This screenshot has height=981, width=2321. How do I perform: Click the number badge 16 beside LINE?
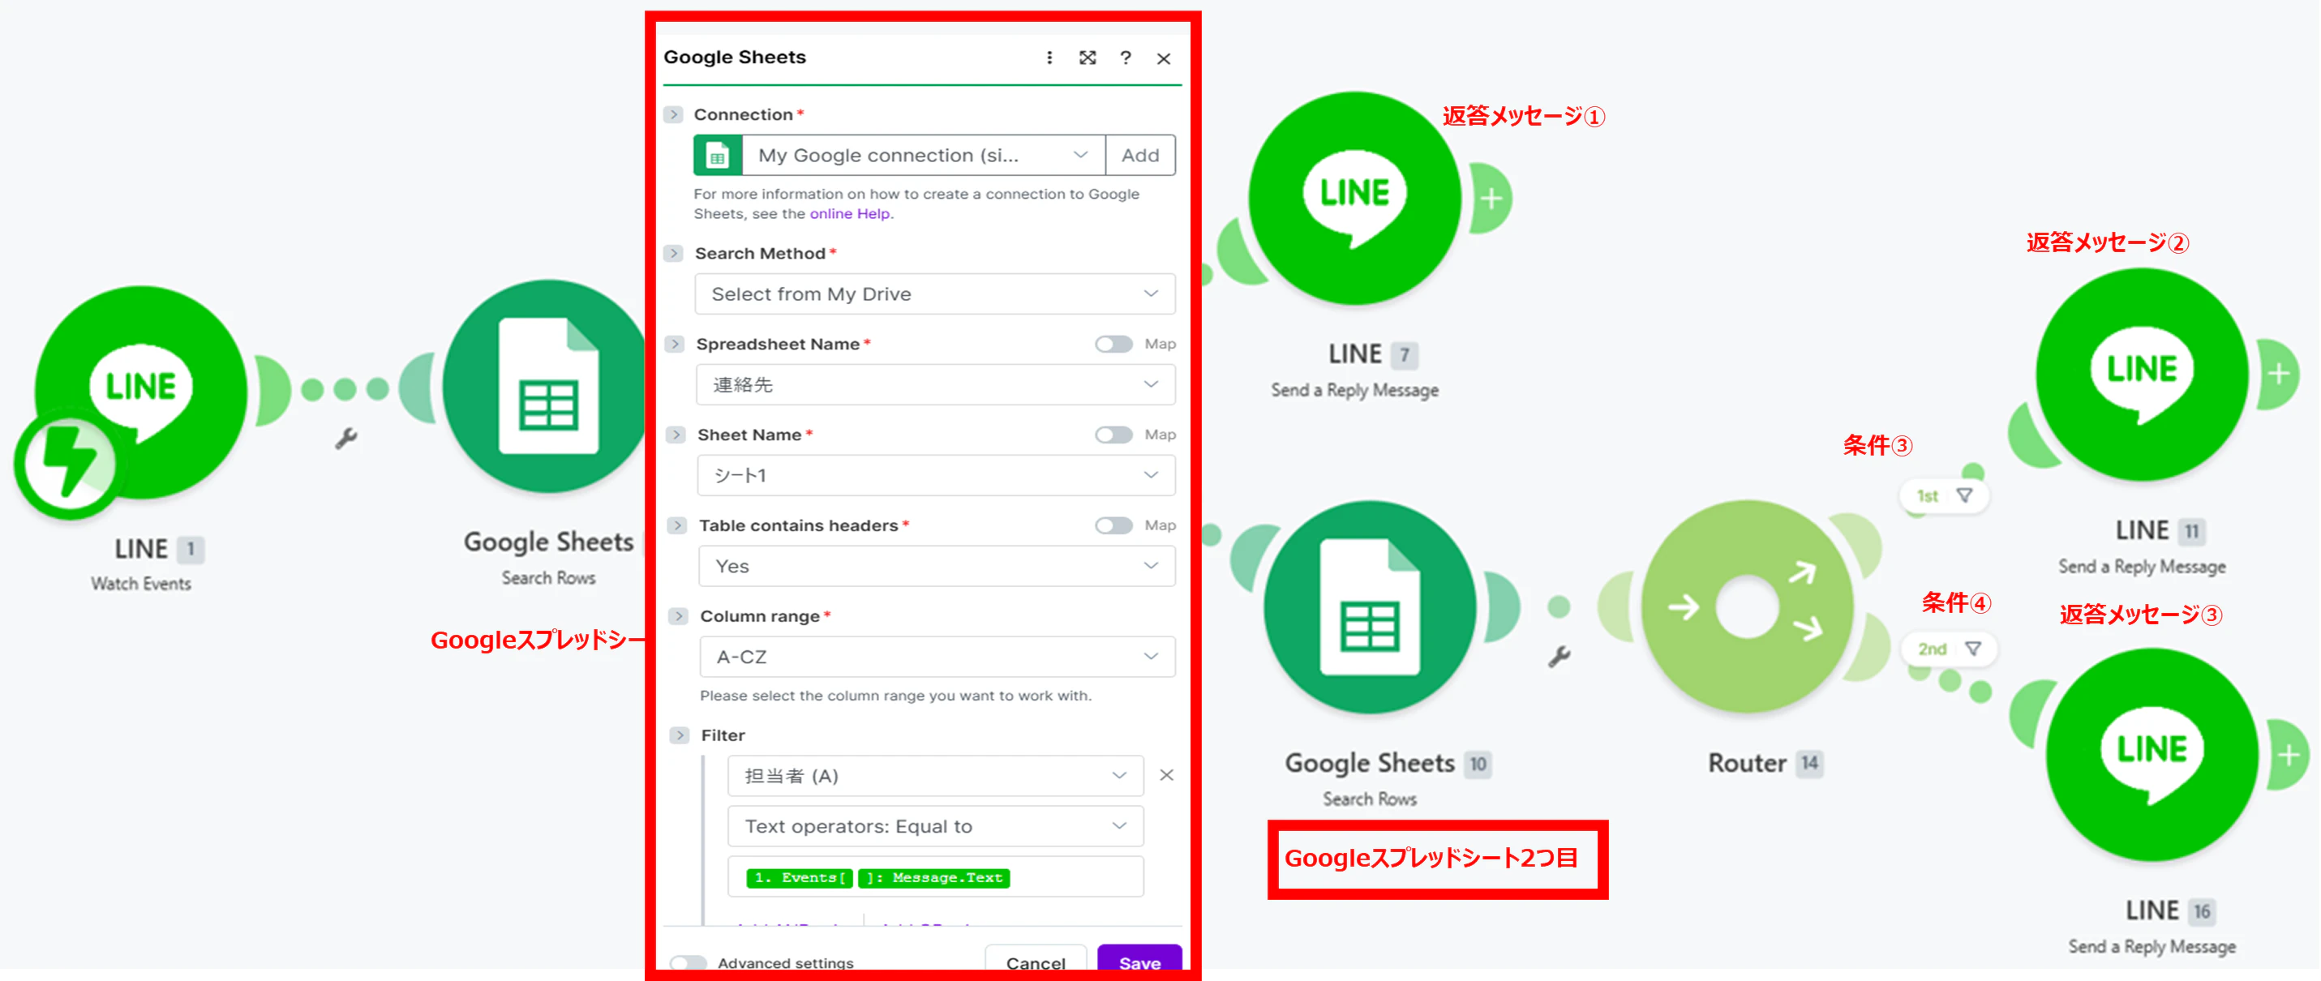pos(2201,911)
